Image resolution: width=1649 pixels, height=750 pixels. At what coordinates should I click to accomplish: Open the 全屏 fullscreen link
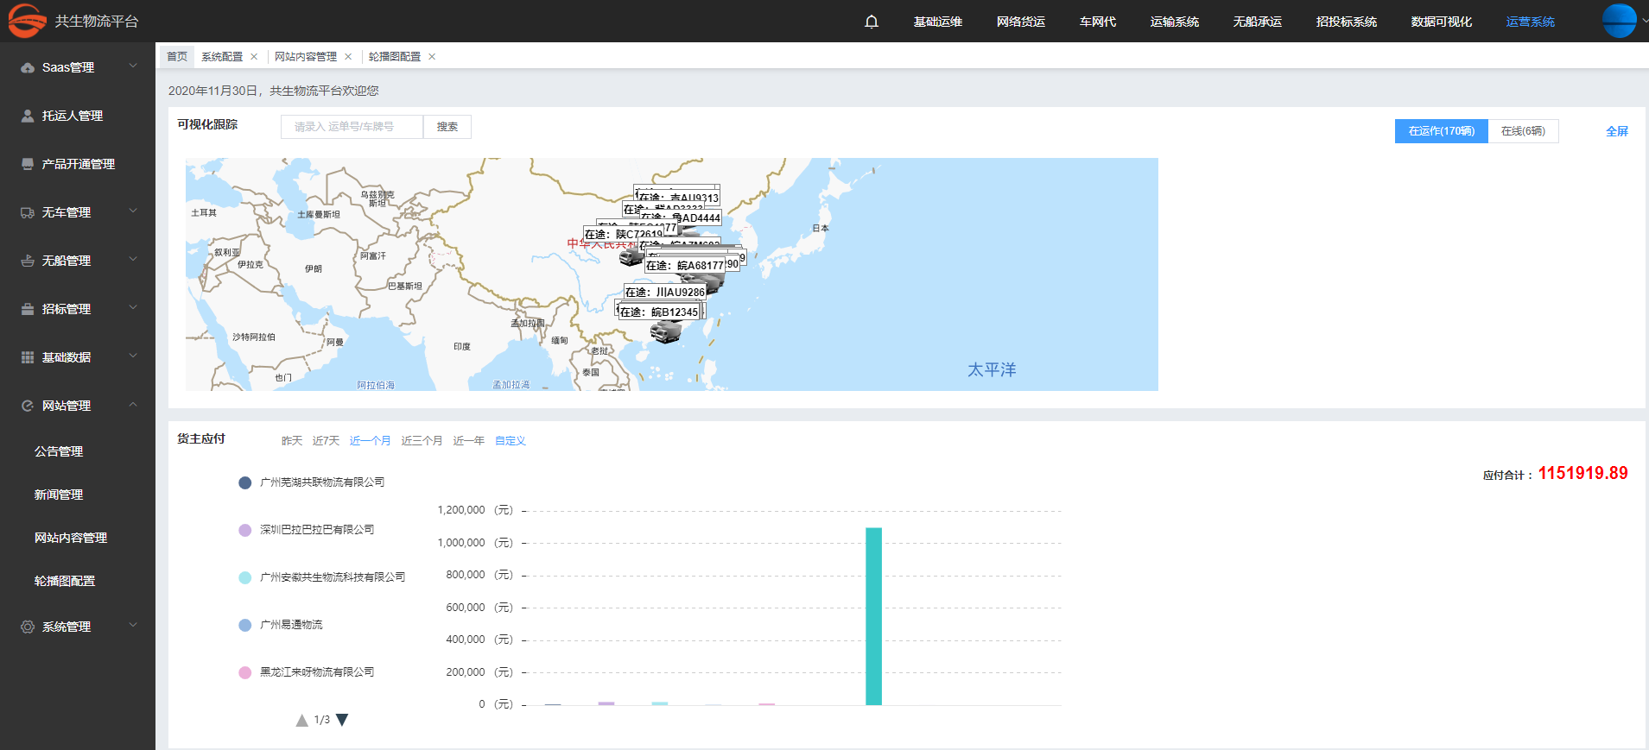(1616, 131)
